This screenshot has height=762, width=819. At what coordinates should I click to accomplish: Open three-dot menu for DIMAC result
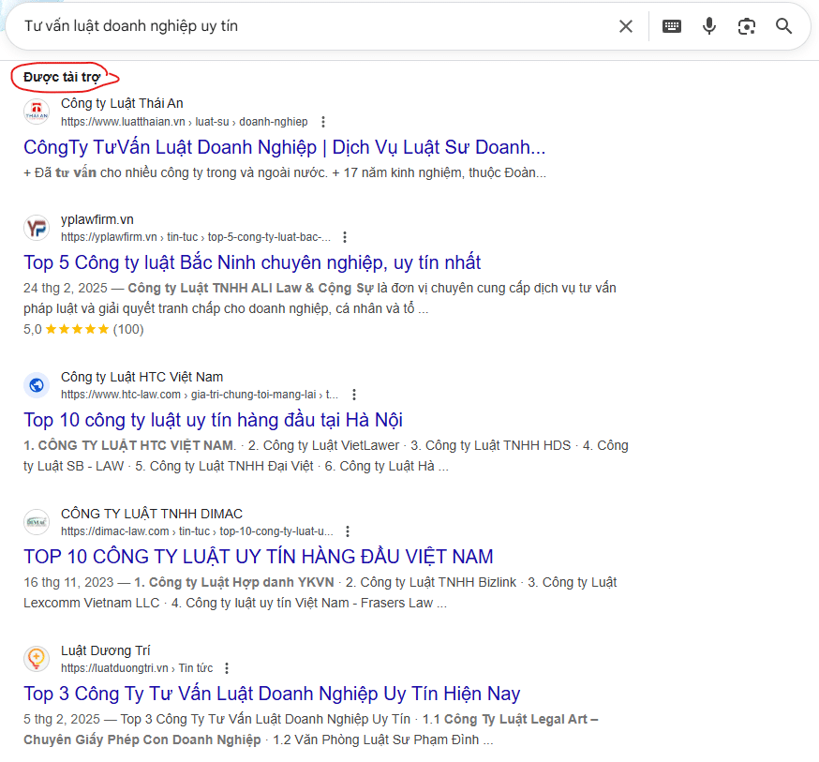[348, 531]
